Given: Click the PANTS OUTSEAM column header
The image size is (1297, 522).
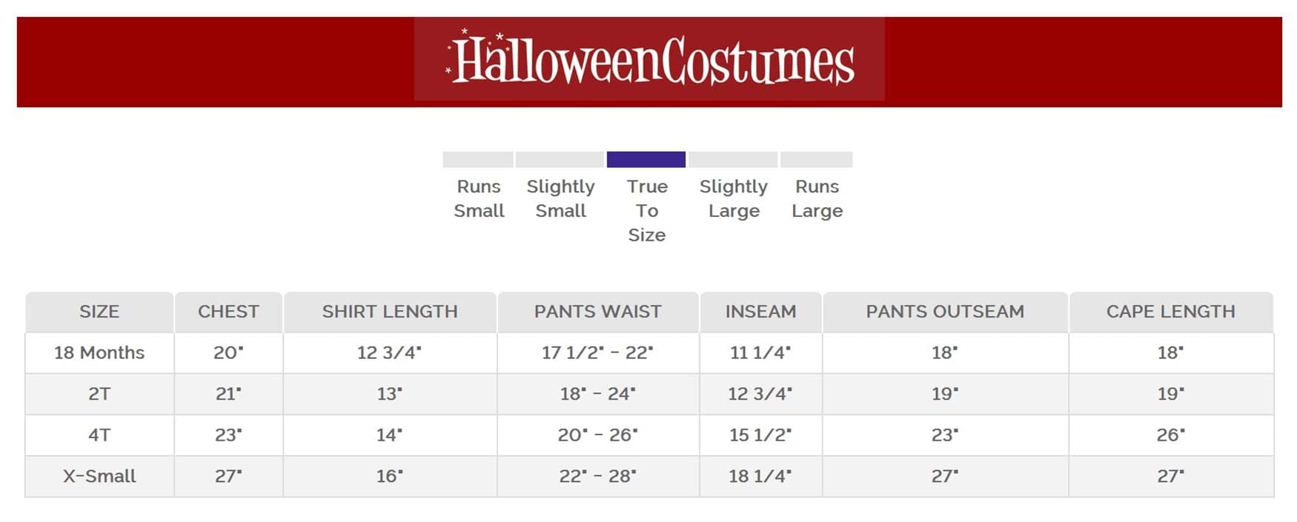Looking at the screenshot, I should click(945, 312).
